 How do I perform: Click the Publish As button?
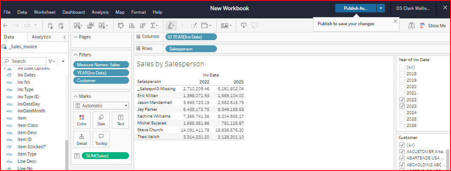(x=355, y=8)
